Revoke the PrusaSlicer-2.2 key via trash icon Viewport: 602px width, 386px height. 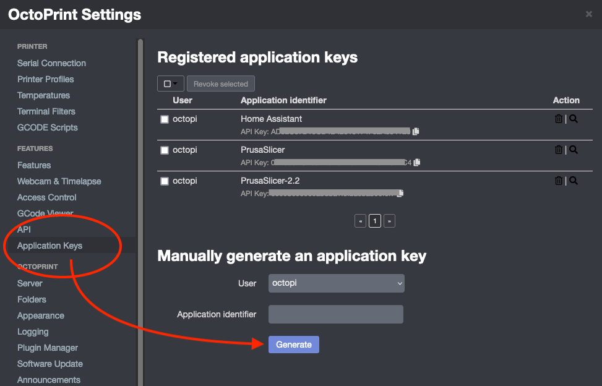pyautogui.click(x=559, y=181)
